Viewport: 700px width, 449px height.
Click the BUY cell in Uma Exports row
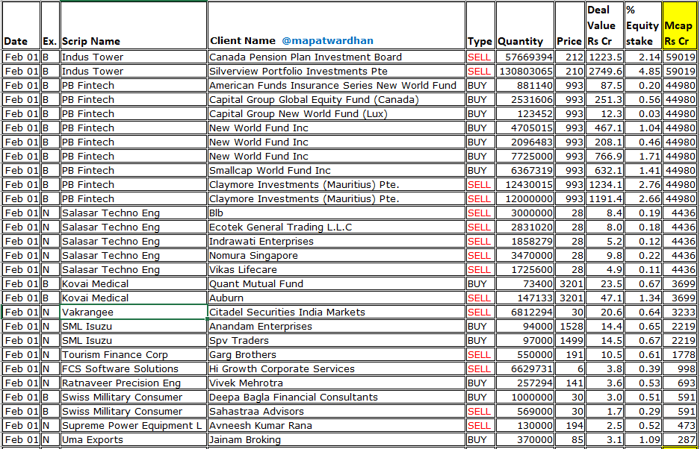pos(480,439)
